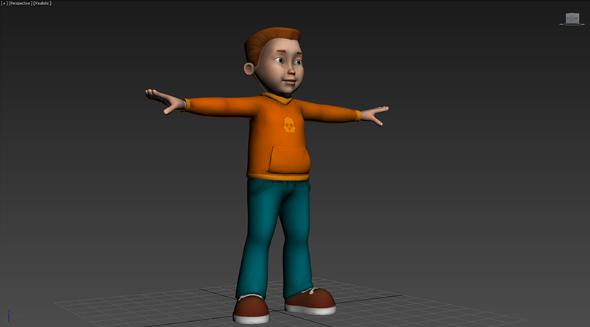Pick the hand on the left side

[162, 101]
